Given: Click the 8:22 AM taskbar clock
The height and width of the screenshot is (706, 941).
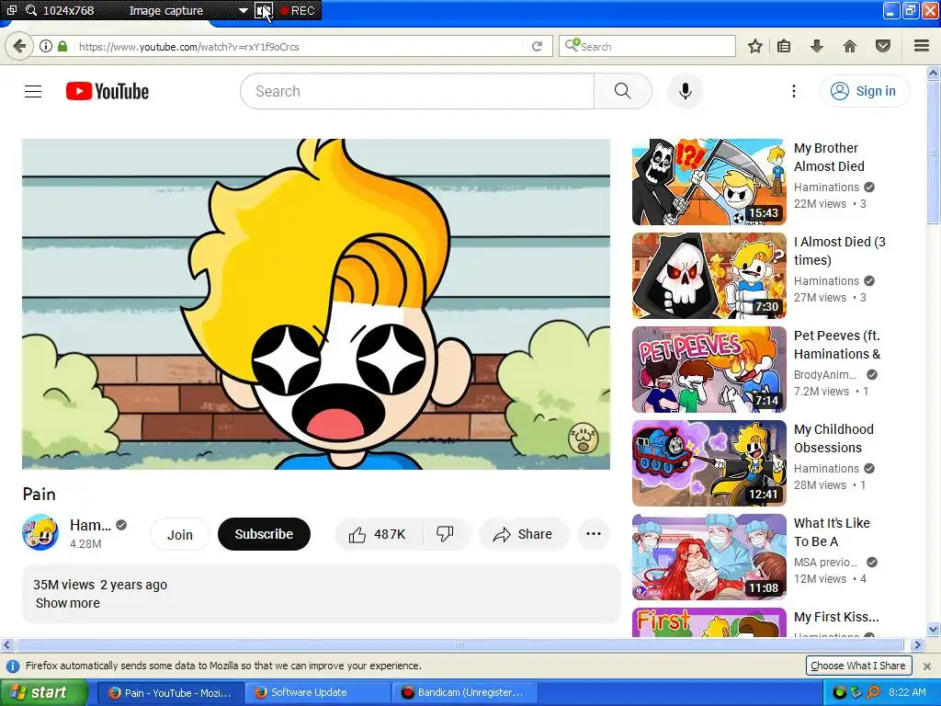Looking at the screenshot, I should pos(907,692).
